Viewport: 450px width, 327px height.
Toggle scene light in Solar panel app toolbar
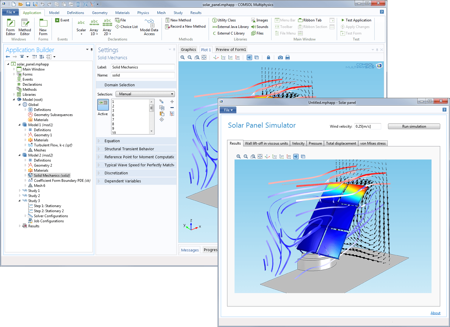tap(296, 157)
